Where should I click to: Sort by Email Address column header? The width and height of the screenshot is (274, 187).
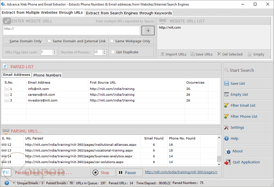[57, 82]
